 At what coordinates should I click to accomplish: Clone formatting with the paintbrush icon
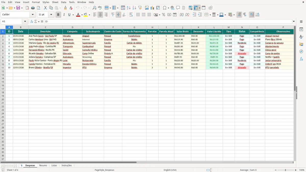pos(66,8)
